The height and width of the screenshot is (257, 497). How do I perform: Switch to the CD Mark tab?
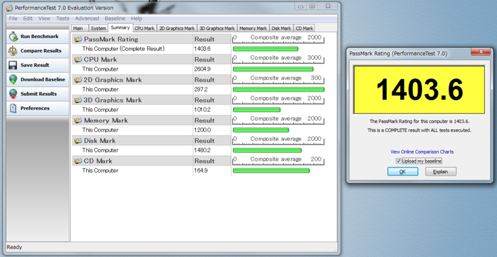304,28
